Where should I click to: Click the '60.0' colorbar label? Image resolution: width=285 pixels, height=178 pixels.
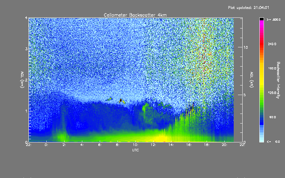pyautogui.click(x=273, y=117)
